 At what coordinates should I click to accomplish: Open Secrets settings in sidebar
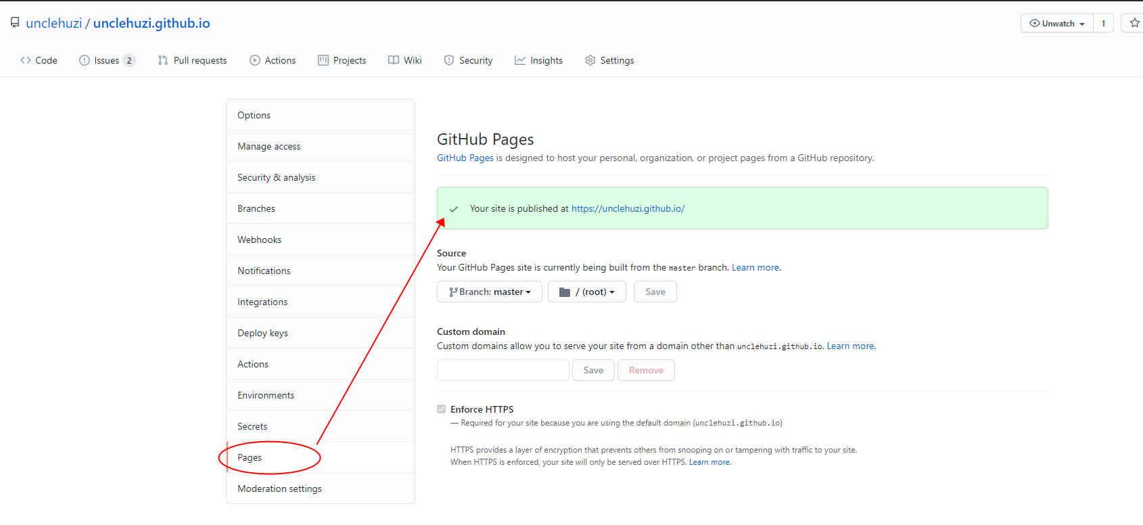(x=321, y=426)
